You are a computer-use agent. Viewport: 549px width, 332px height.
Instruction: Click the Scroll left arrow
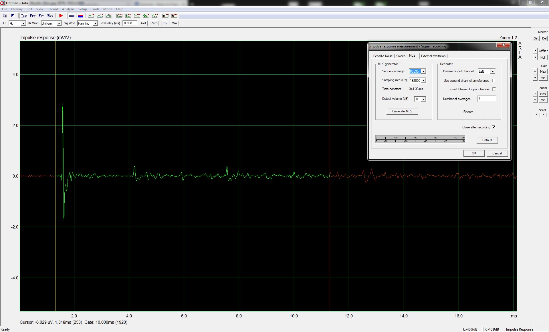pos(537,115)
